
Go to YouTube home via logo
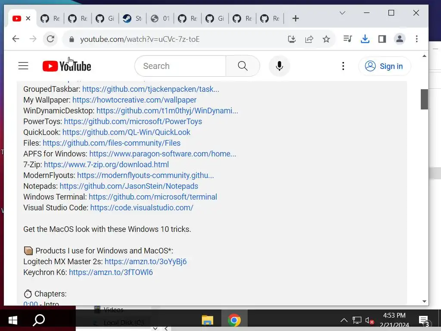[67, 66]
